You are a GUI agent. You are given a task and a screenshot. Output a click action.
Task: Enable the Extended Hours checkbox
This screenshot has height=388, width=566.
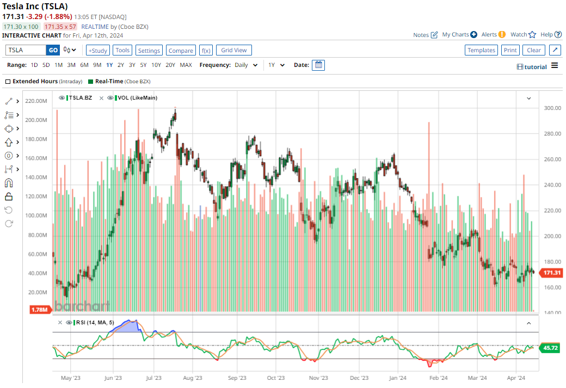coord(8,82)
